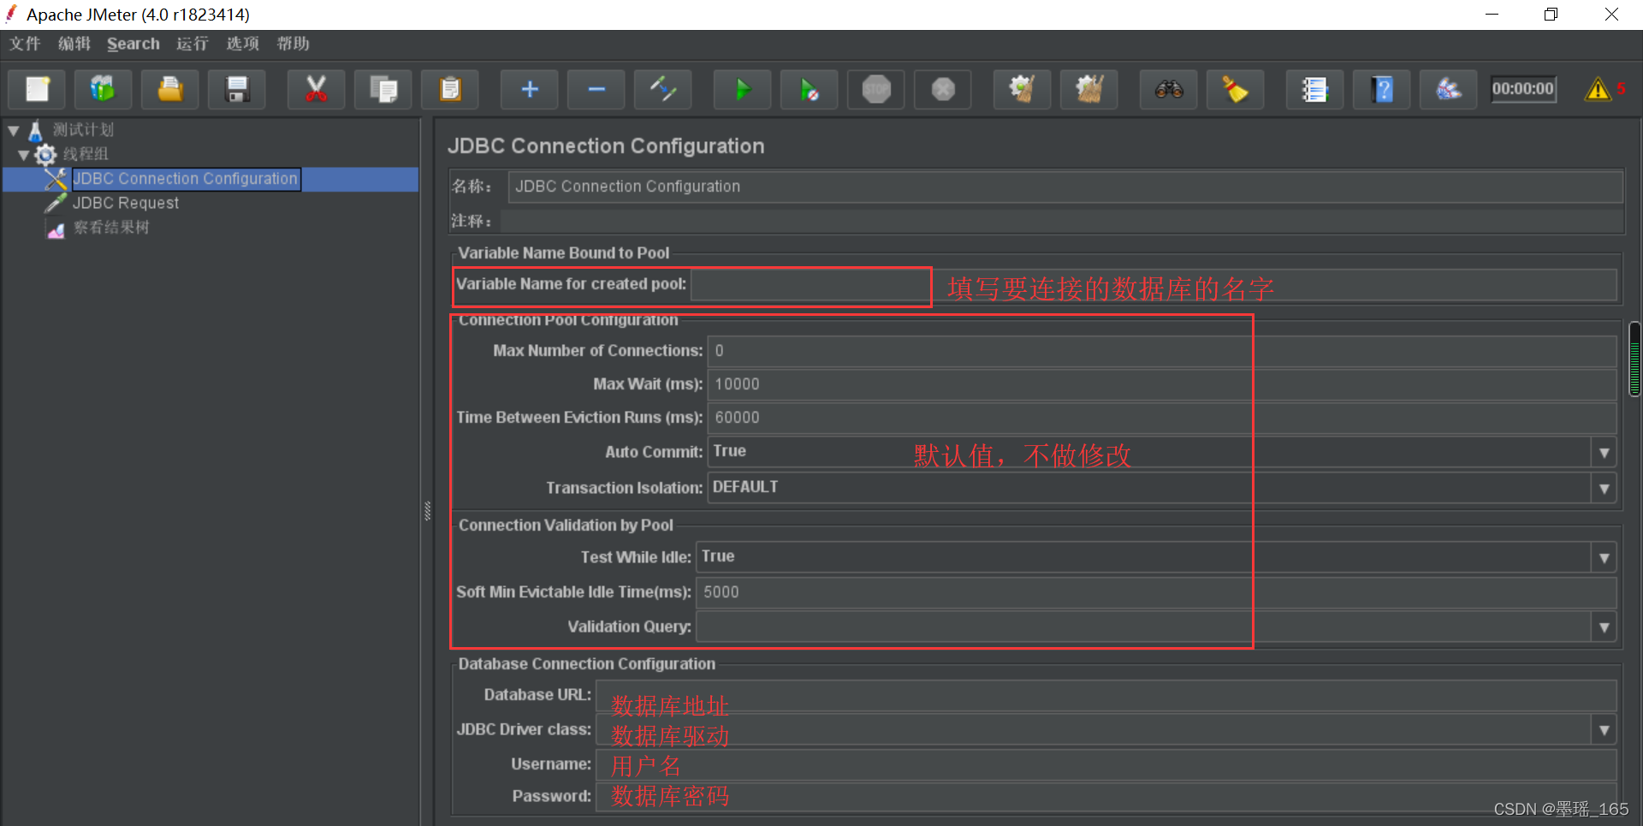The image size is (1643, 826).
Task: Click the 注释 comments input field
Action: click(x=1062, y=222)
